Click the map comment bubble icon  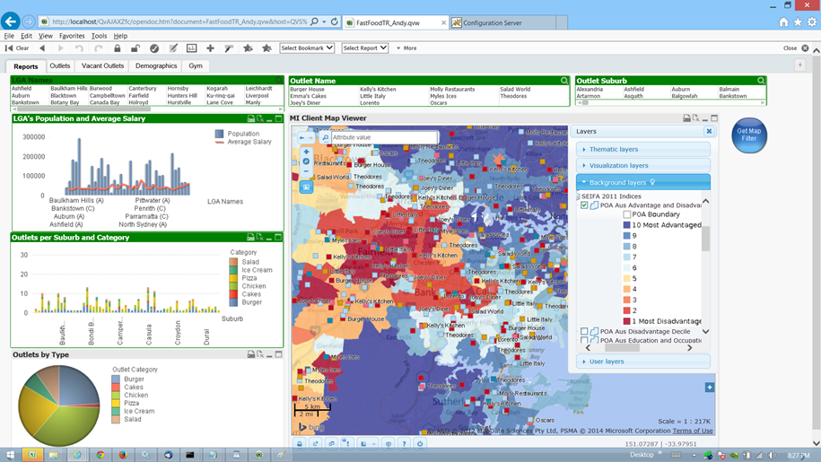coord(388,444)
